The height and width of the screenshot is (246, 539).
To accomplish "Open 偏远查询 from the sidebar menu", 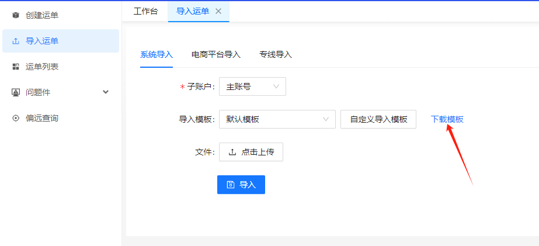I will pyautogui.click(x=42, y=118).
